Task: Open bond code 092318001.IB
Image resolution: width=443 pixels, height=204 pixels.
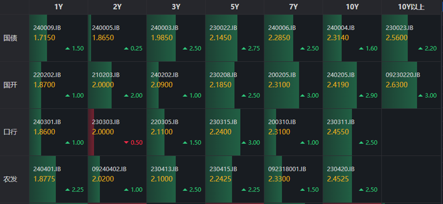Action: click(x=287, y=169)
